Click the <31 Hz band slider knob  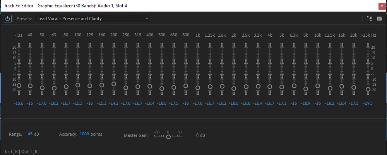(19, 85)
